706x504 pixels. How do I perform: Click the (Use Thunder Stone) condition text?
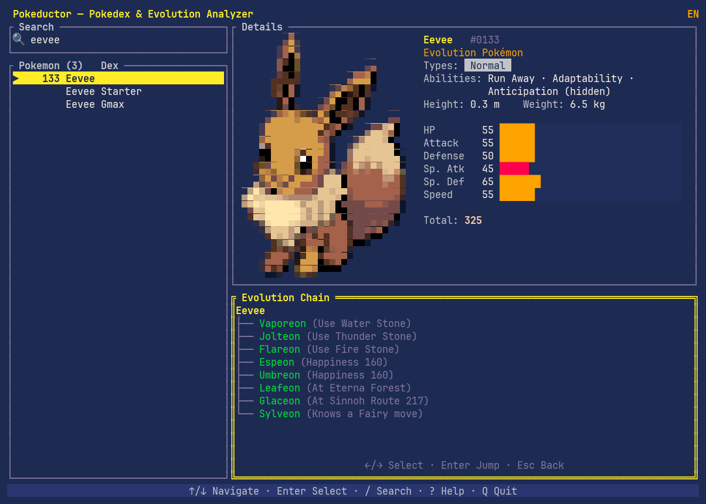362,336
